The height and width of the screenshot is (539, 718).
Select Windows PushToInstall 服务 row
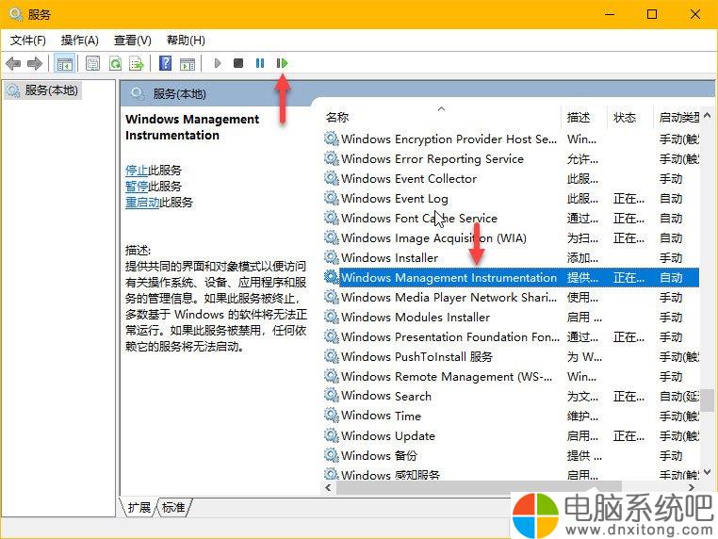tap(511, 356)
